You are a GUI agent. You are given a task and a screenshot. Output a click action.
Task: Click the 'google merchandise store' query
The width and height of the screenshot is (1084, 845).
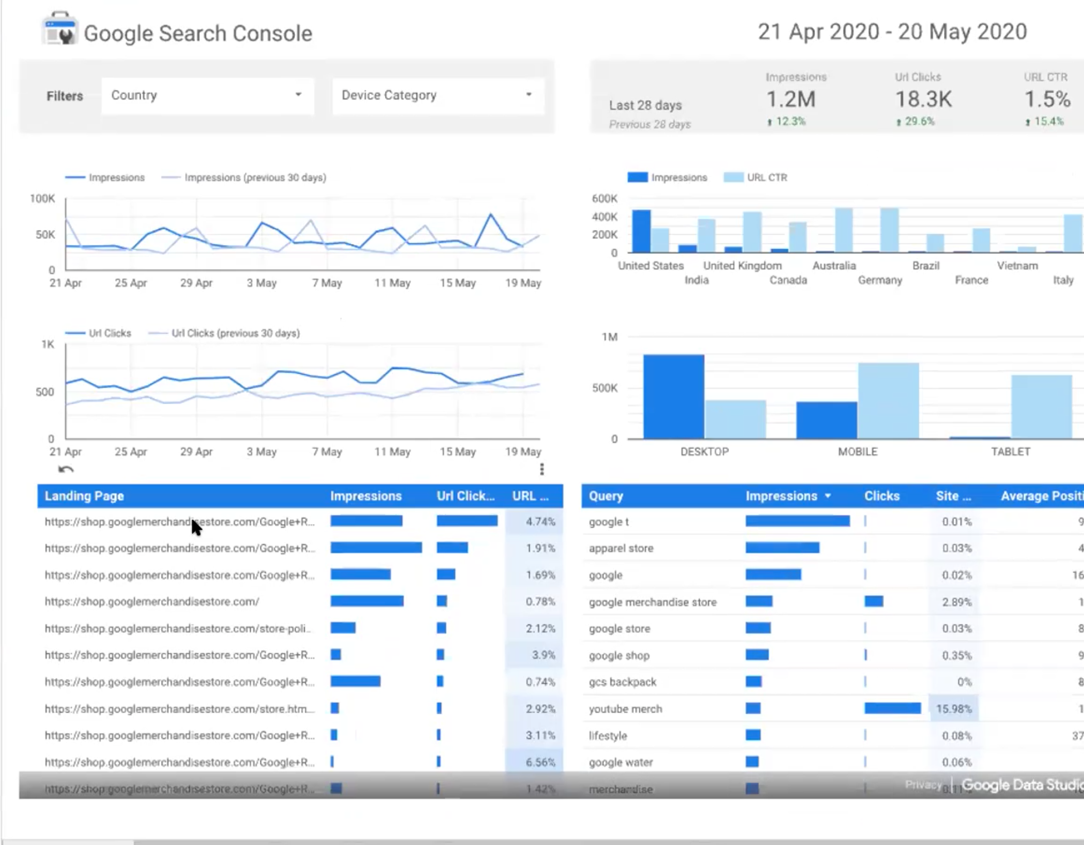[x=653, y=602]
